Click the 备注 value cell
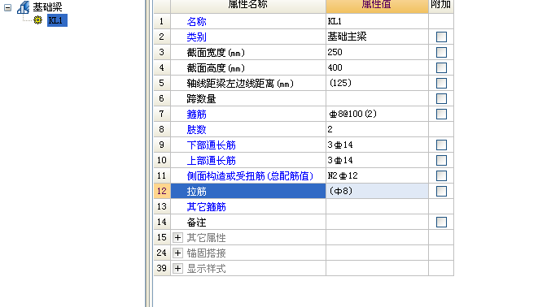This screenshot has width=538, height=307. point(377,222)
